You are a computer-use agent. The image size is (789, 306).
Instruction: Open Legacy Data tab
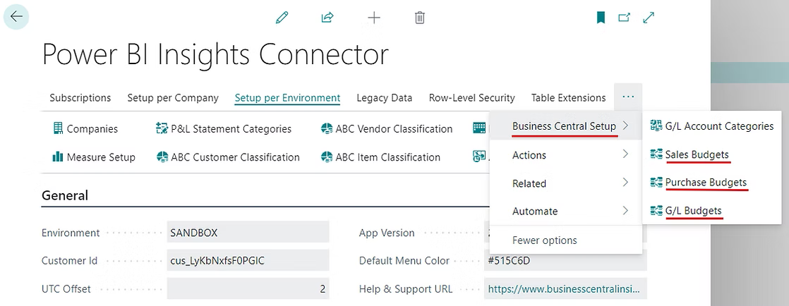(385, 97)
